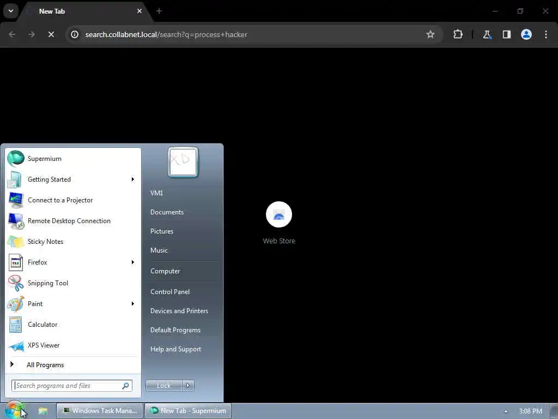Image resolution: width=558 pixels, height=419 pixels.
Task: Launch Sticky Notes
Action: [x=73, y=242]
